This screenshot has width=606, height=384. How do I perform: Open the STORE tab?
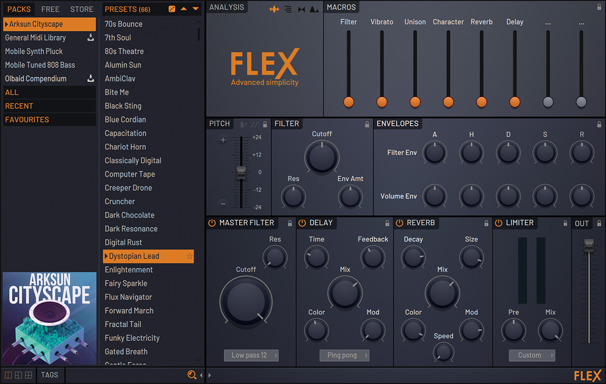82,9
